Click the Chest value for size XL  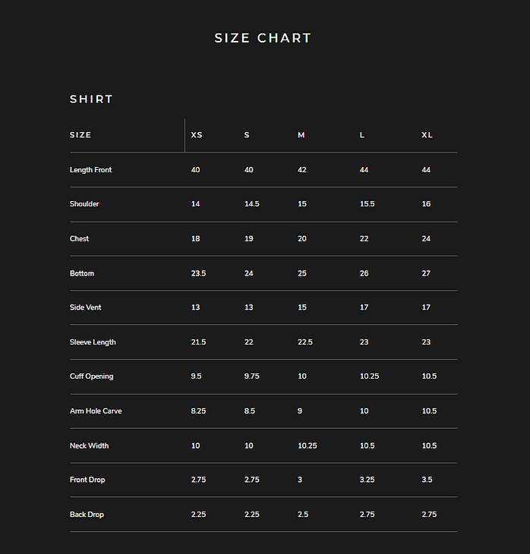[426, 239]
